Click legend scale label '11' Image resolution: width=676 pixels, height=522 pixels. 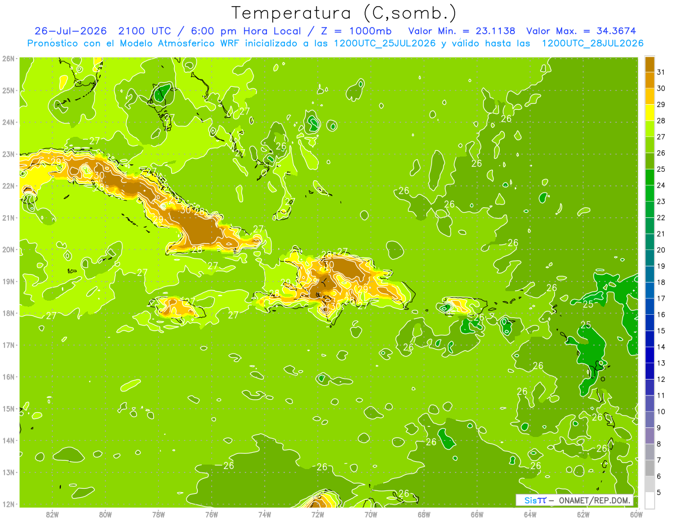pos(661,395)
